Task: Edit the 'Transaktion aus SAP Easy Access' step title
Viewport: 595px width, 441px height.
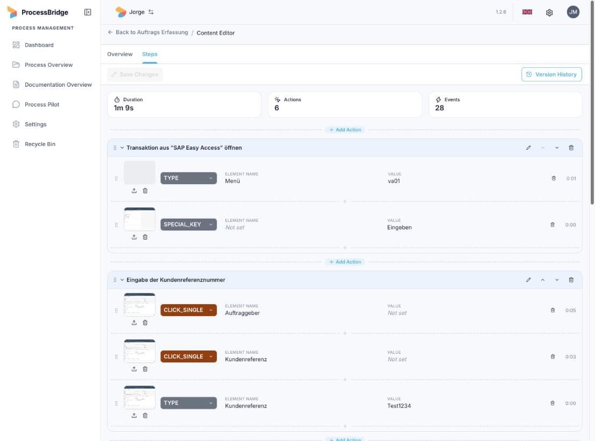Action: point(528,148)
